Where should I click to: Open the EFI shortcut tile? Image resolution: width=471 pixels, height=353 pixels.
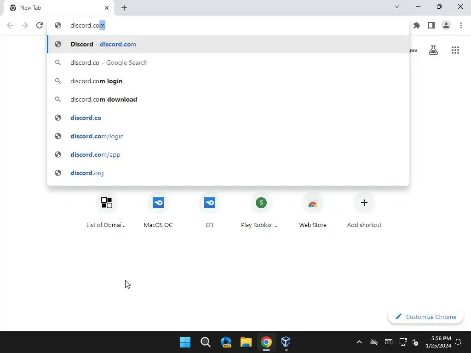tap(210, 210)
